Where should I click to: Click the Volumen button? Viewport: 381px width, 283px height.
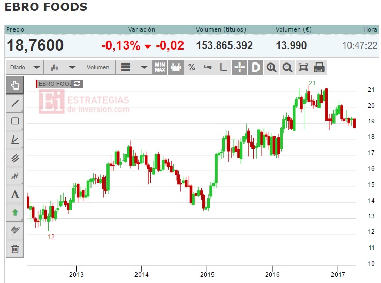[98, 67]
